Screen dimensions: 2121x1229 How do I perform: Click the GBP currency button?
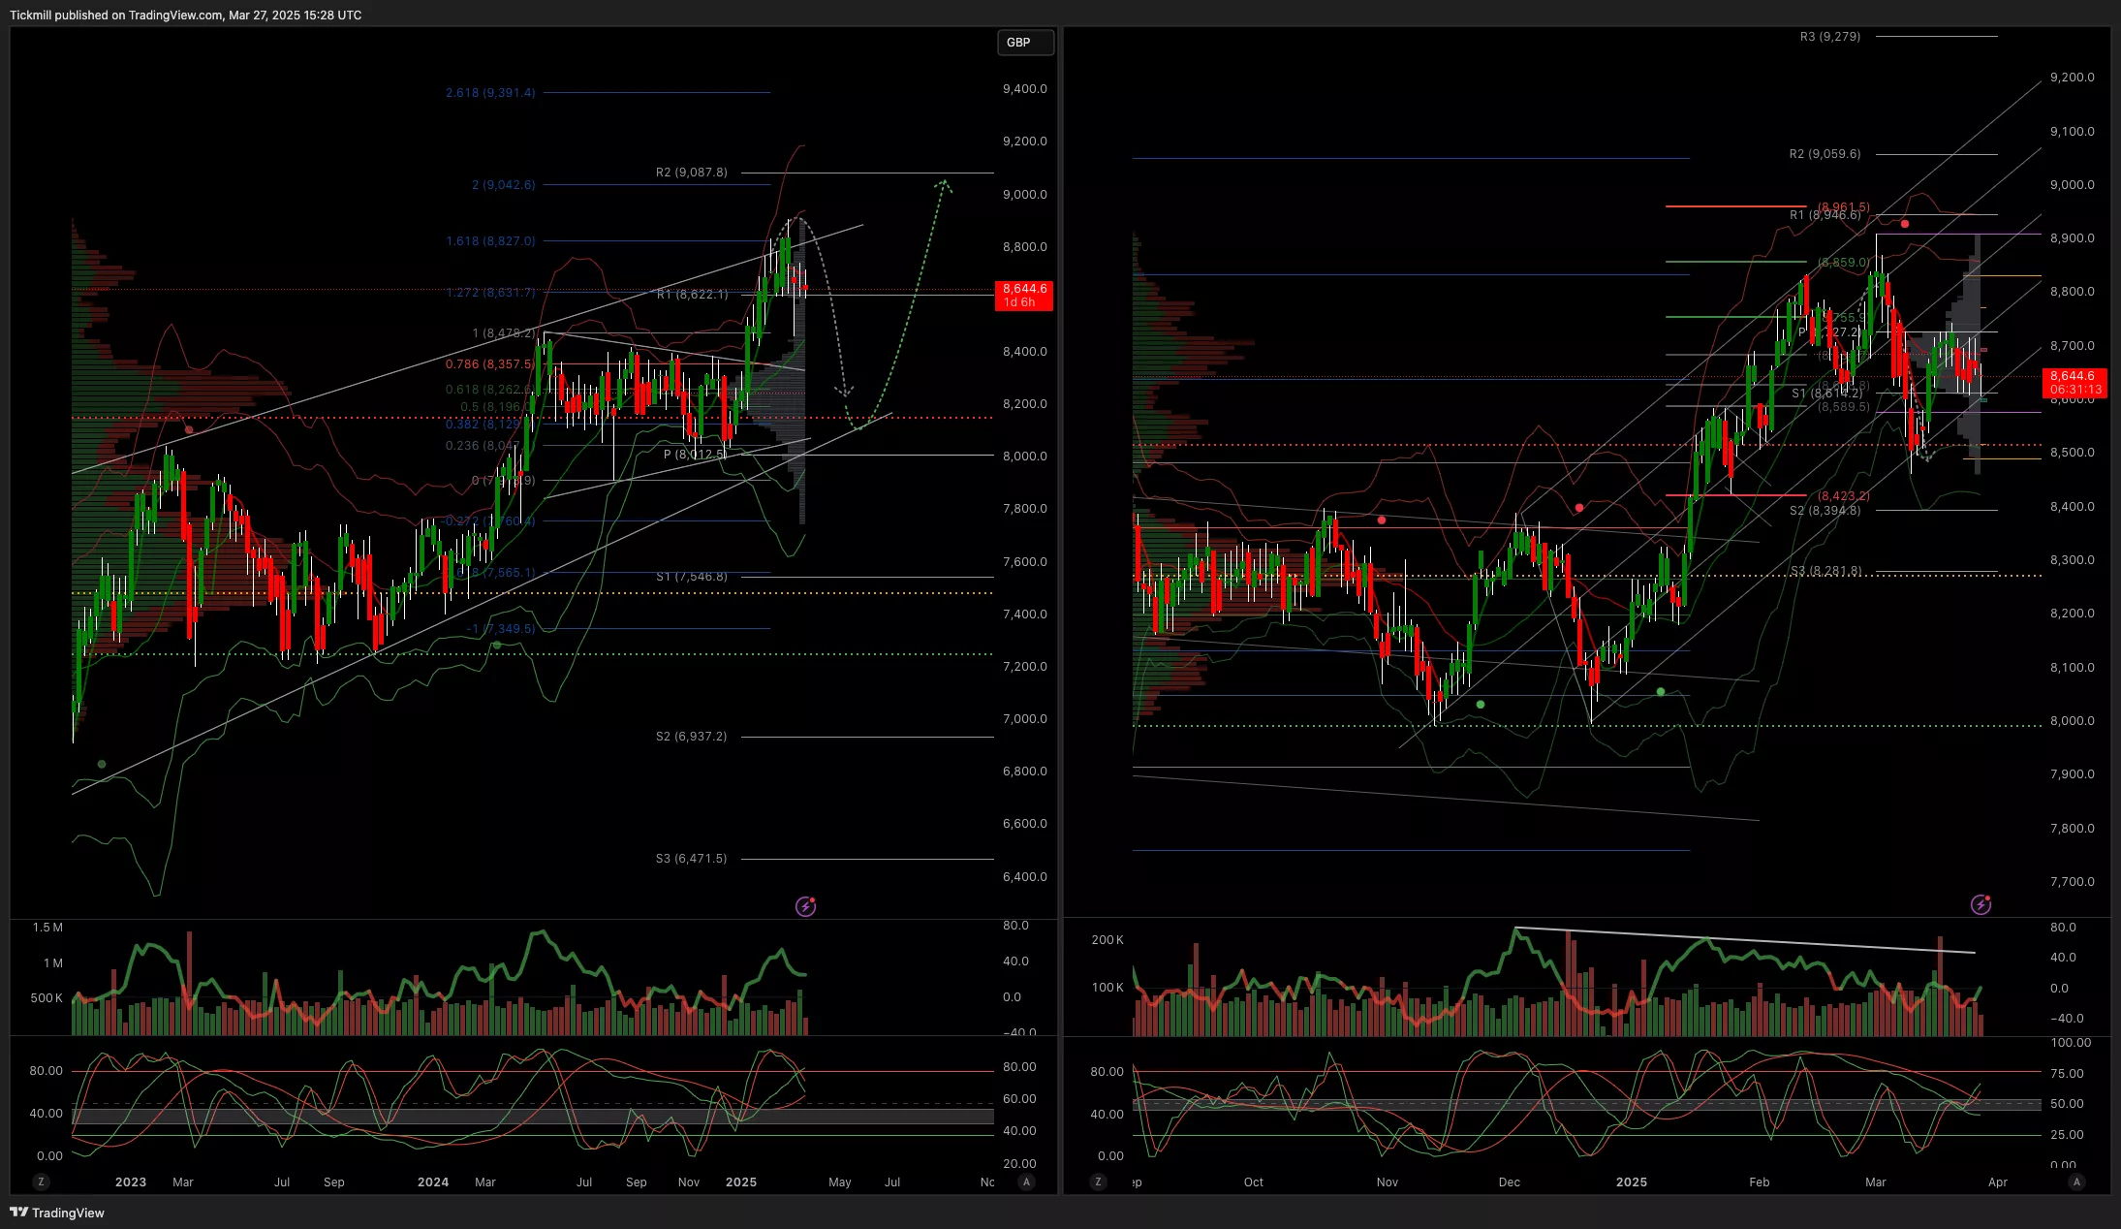coord(1024,43)
